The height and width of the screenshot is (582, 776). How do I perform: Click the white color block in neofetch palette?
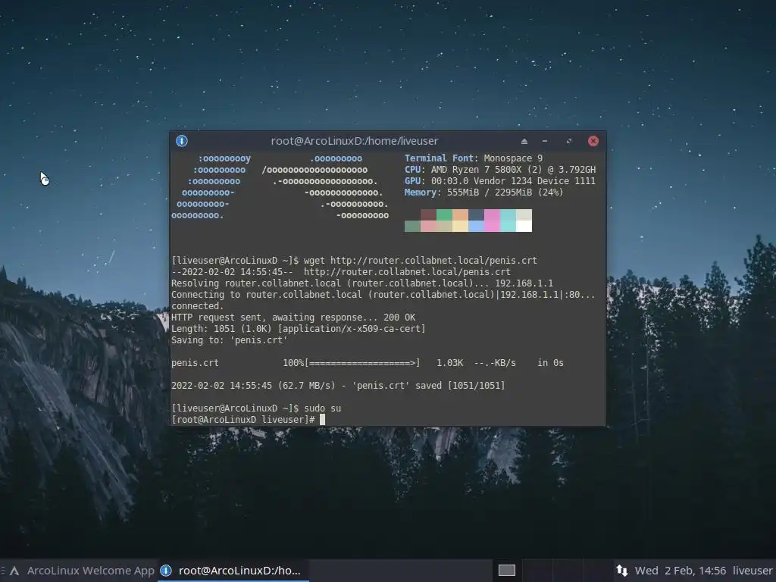pyautogui.click(x=524, y=226)
